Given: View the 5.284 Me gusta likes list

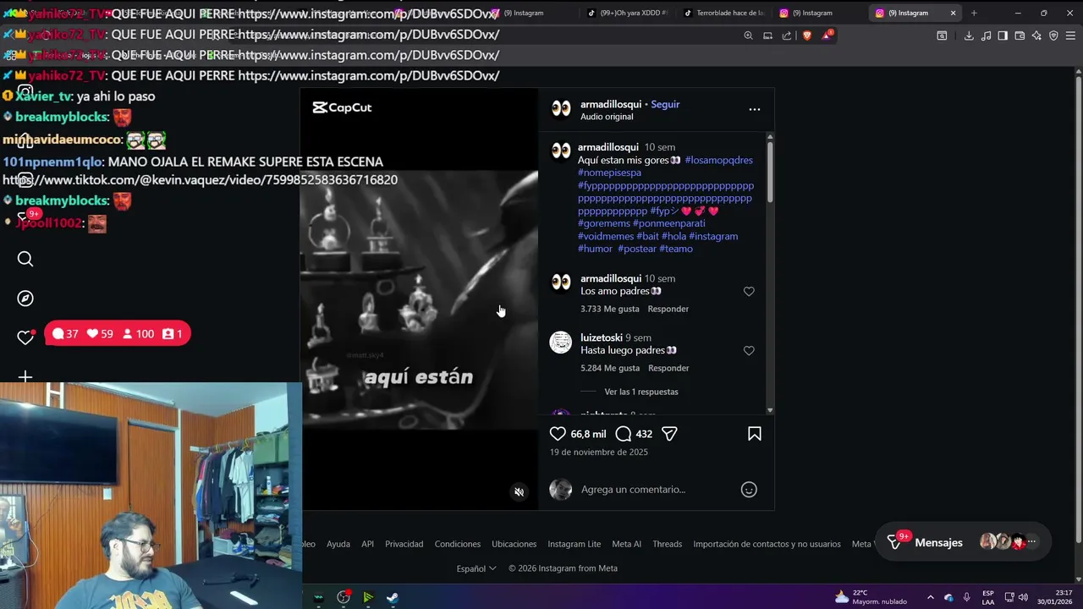Looking at the screenshot, I should point(610,368).
